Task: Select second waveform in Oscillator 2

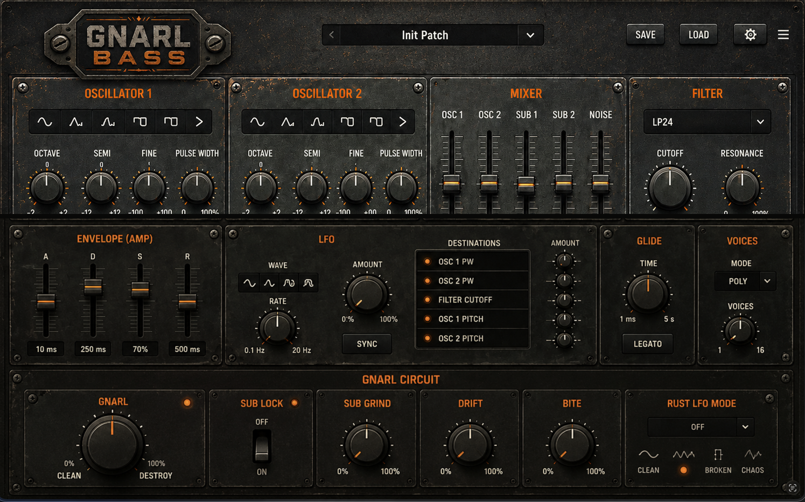Action: point(288,121)
